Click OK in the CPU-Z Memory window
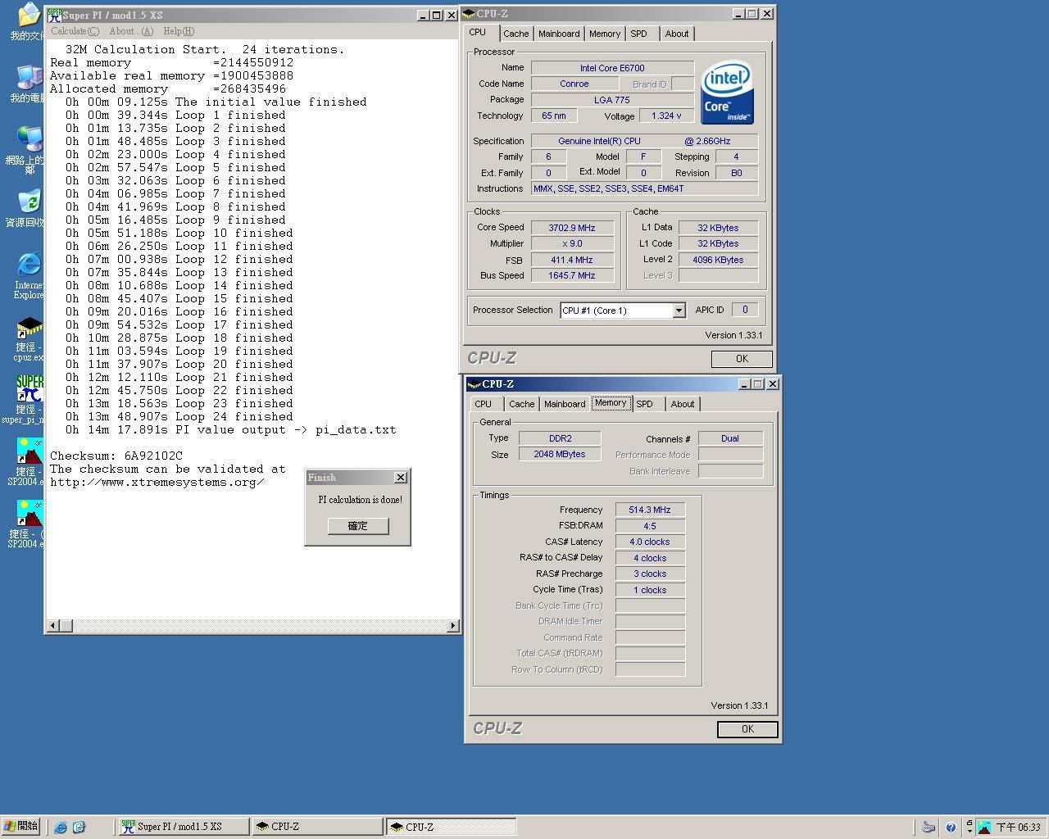This screenshot has width=1049, height=839. (747, 729)
